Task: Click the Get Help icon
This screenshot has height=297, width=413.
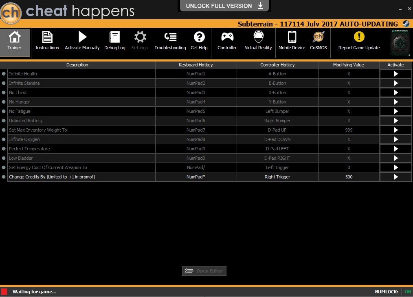Action: pyautogui.click(x=199, y=37)
